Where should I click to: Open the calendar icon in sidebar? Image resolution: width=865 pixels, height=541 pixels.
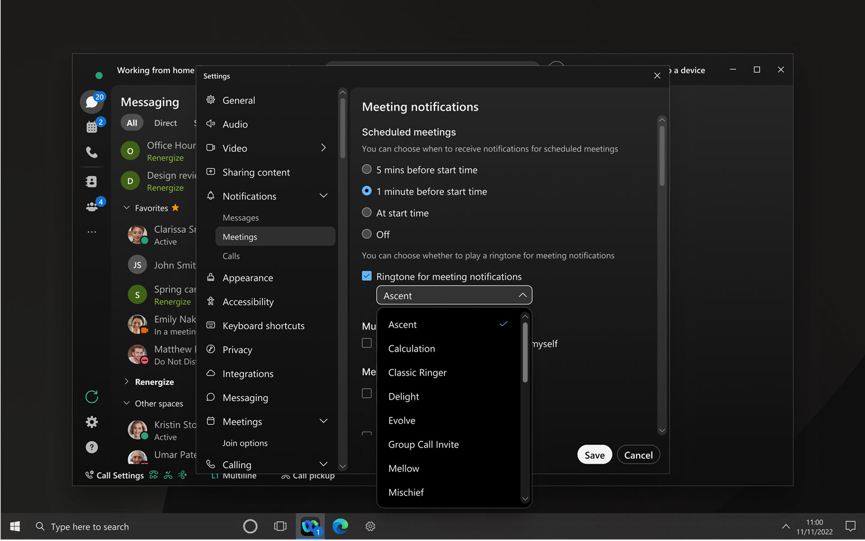pyautogui.click(x=92, y=127)
